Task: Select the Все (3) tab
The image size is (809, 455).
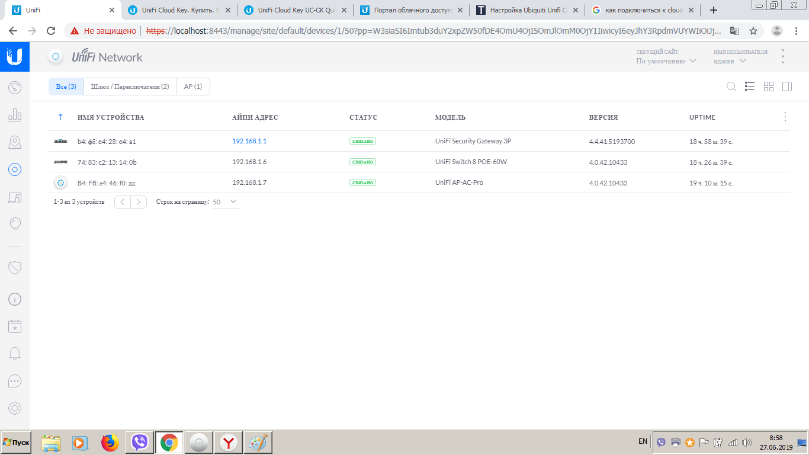Action: coord(66,86)
